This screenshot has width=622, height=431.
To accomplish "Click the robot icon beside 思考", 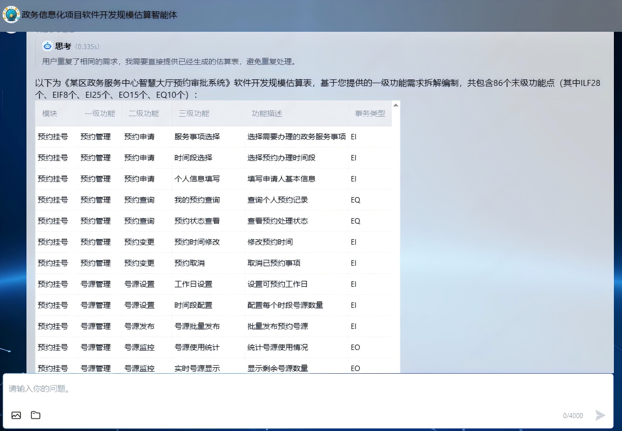I will pyautogui.click(x=48, y=46).
